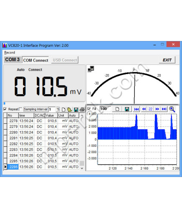Click the progress bar under the digital display

44,103
